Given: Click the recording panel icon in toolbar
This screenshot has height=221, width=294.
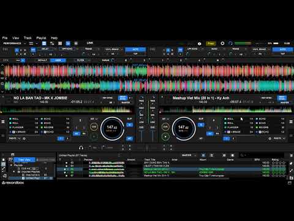Looking at the screenshot, I should (76, 44).
